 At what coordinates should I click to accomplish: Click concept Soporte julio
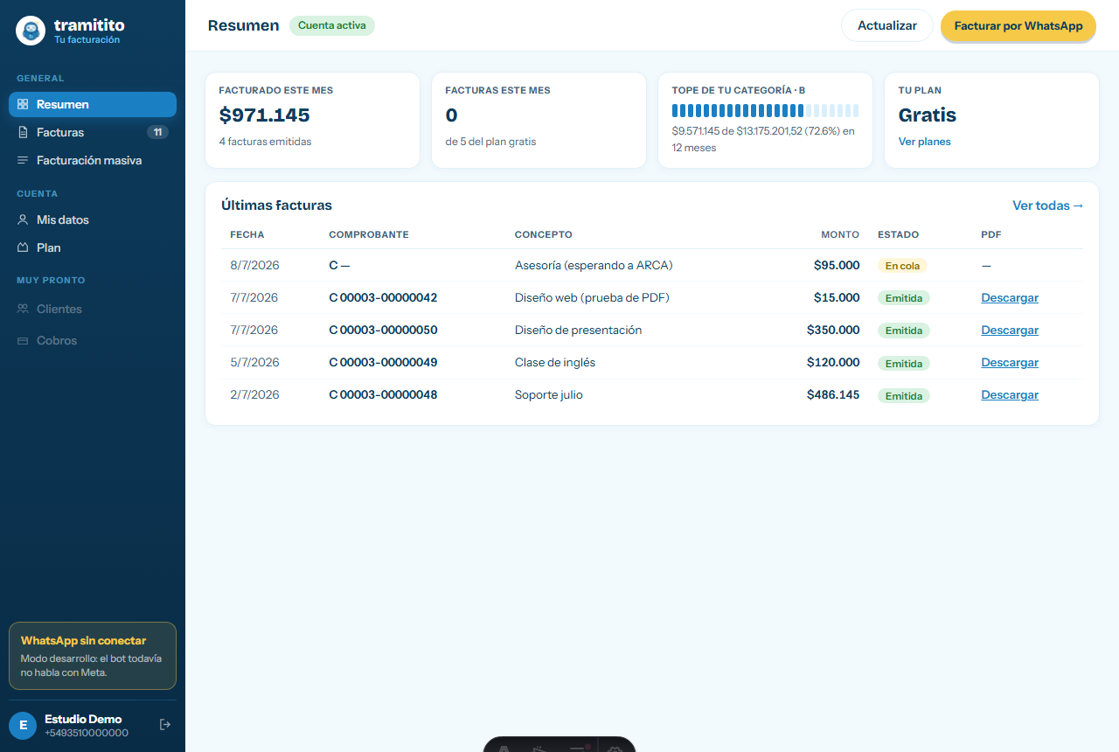549,394
